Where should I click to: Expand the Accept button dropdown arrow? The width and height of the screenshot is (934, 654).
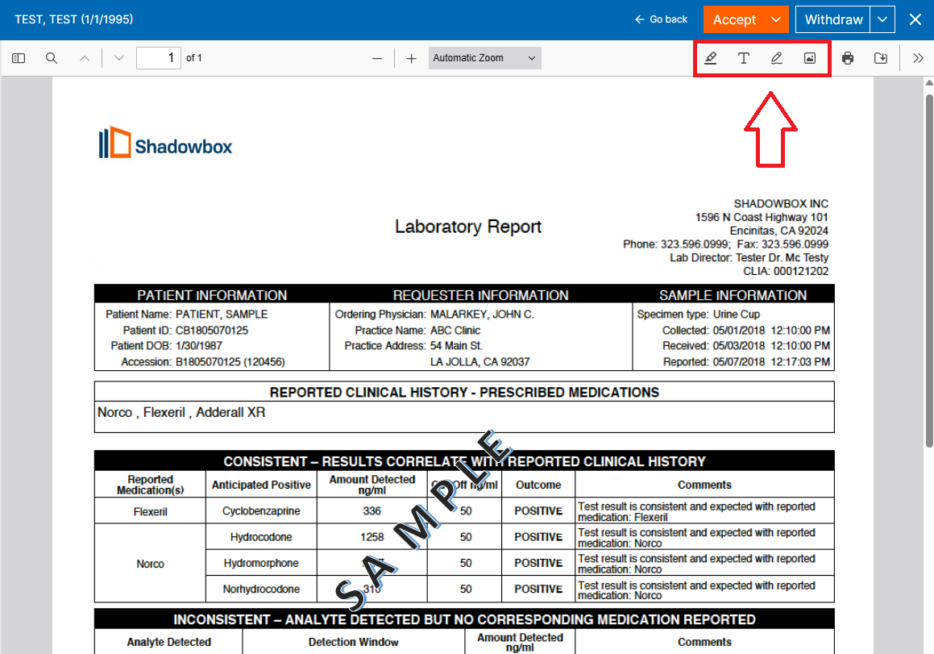776,19
